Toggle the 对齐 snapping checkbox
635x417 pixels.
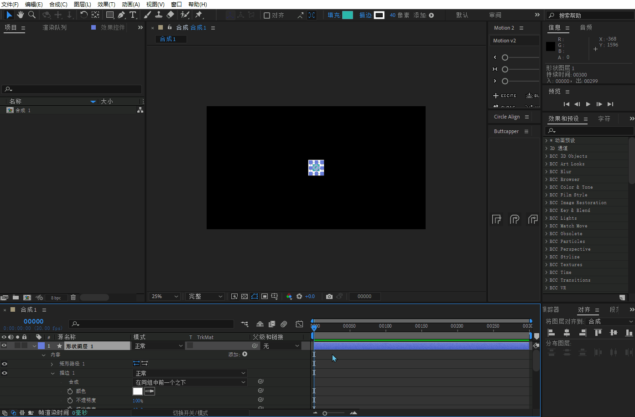point(267,15)
